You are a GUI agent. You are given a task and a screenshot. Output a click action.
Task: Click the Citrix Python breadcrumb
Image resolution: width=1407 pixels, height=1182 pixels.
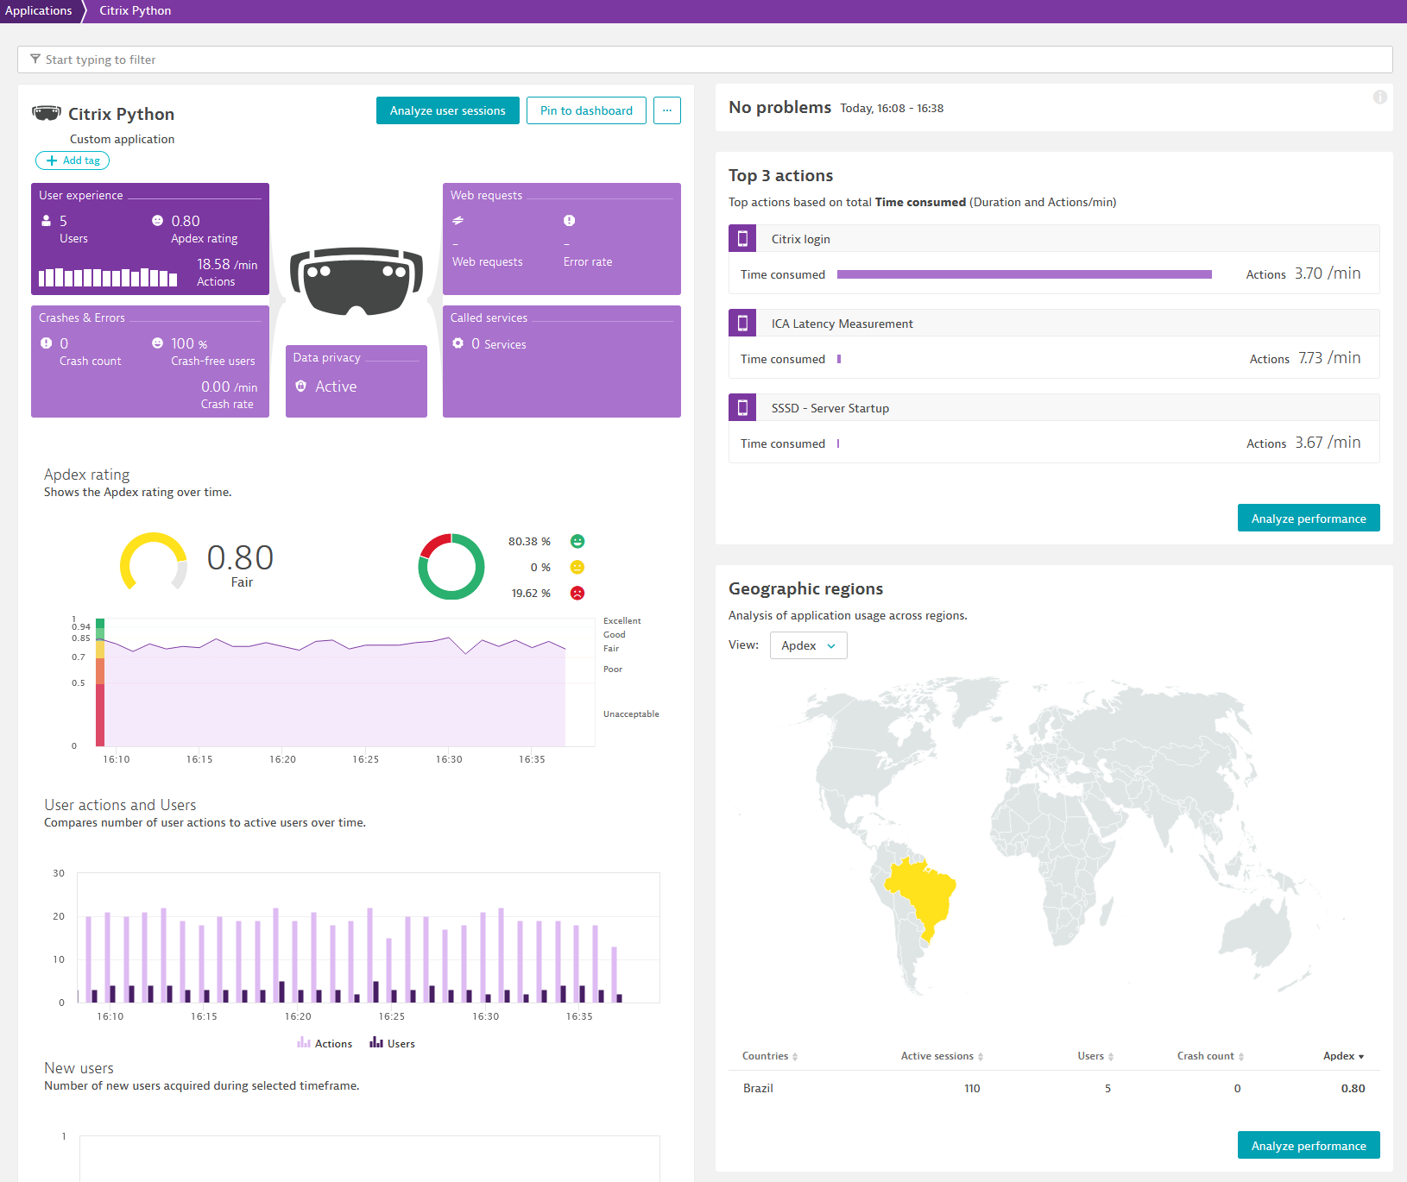(135, 10)
